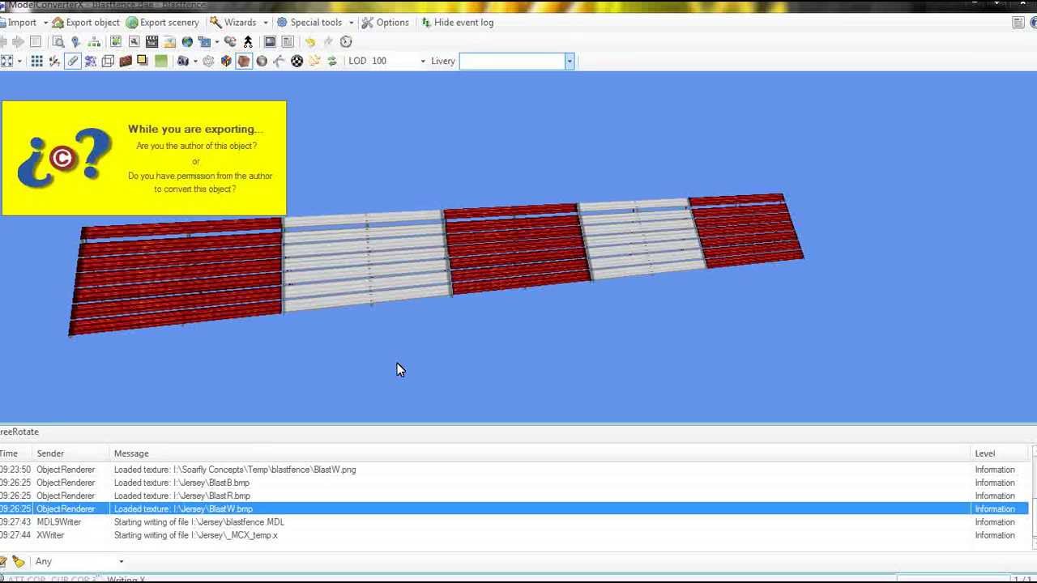
Task: Click Hide event log
Action: [458, 23]
